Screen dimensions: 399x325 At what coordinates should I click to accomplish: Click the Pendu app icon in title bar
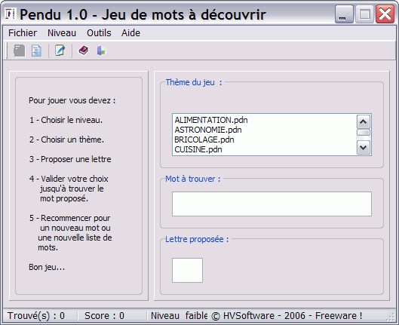coord(10,14)
